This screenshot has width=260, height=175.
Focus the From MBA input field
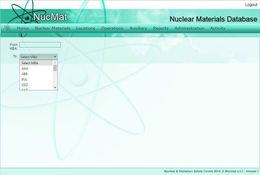40,45
